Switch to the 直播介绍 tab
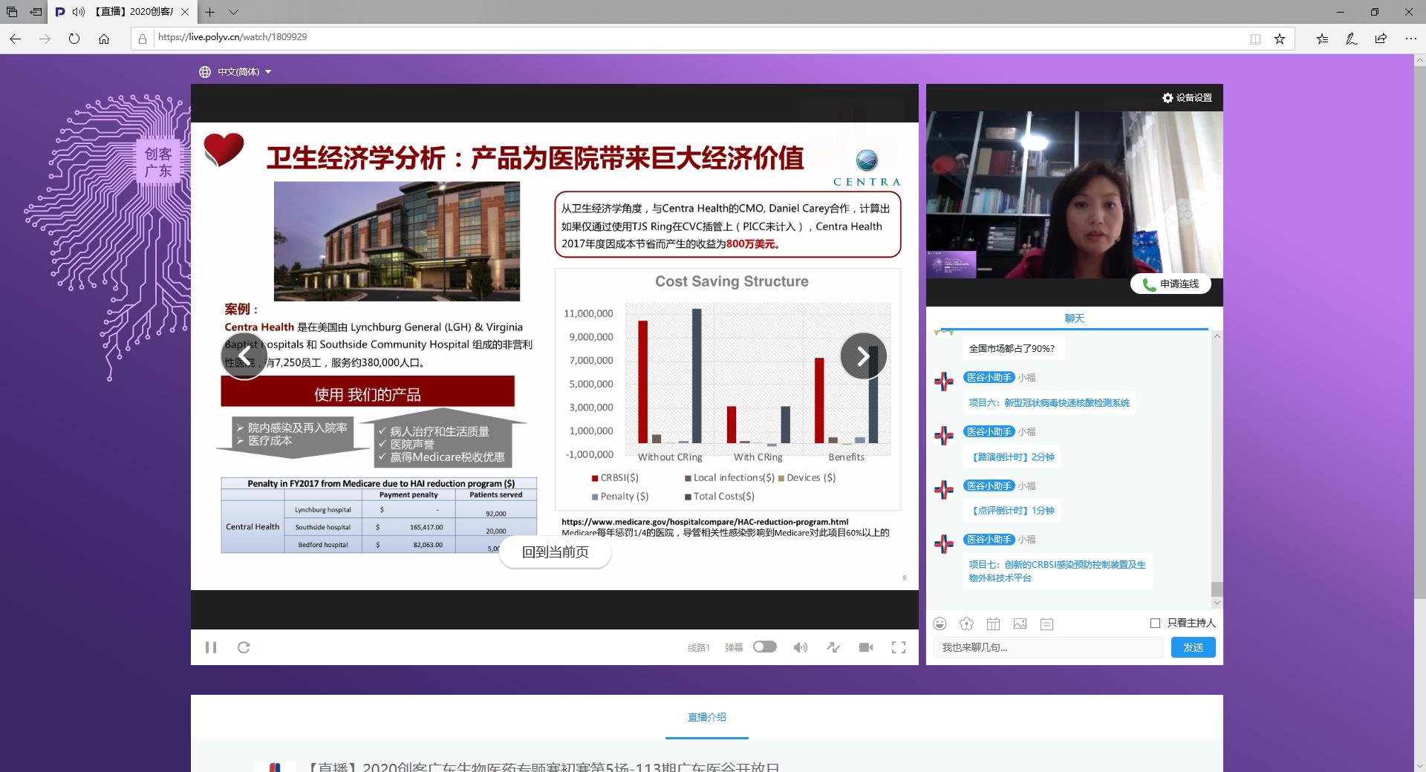Screen dimensions: 1426x772 pos(706,717)
